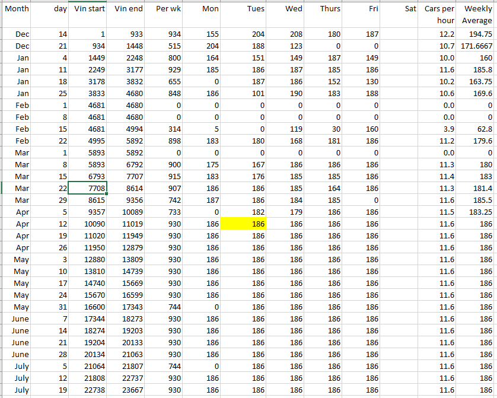Click the Month column header cell
Screen dimensions: 497x398
[x=17, y=9]
